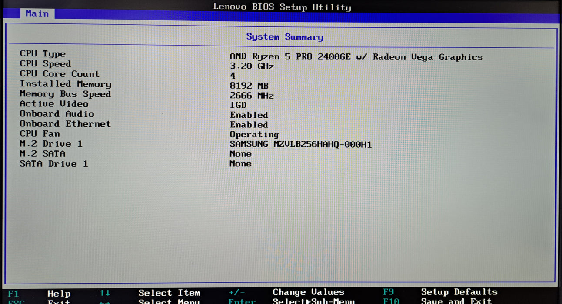Screen dimensions: 562x304
Task: Select the M.2 Drive 1 label
Action: point(51,144)
